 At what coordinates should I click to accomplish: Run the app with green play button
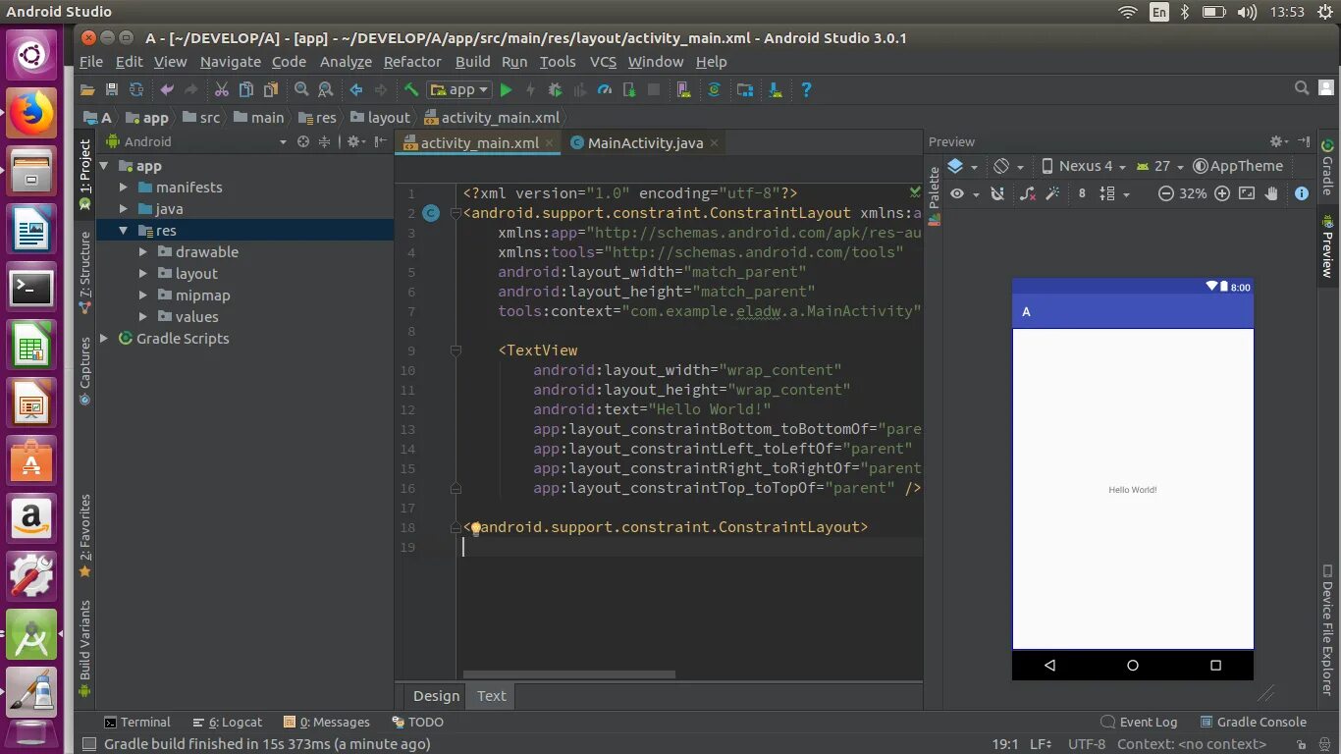(507, 89)
